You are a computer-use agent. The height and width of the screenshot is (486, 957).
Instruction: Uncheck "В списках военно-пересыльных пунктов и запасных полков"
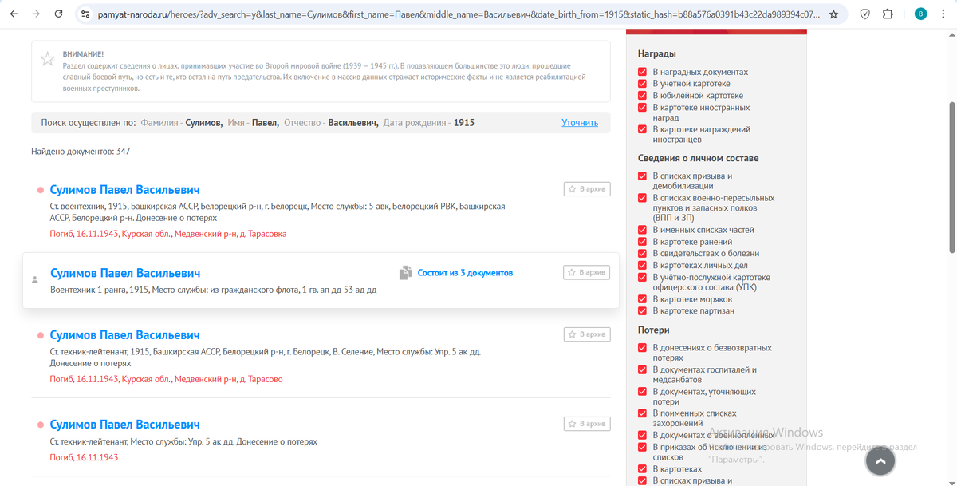(x=643, y=198)
